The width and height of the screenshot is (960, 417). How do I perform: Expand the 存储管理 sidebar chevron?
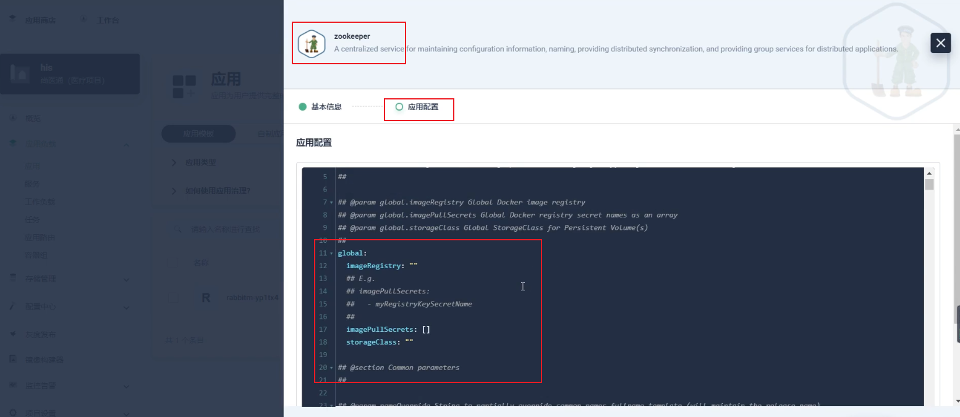click(127, 279)
